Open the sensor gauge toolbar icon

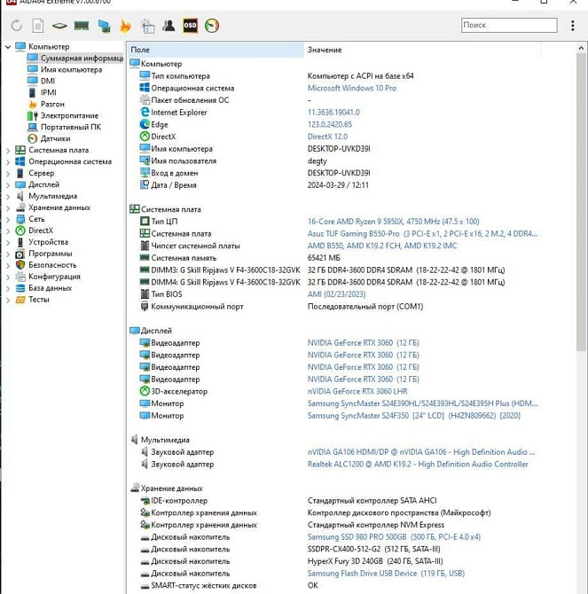[x=212, y=27]
